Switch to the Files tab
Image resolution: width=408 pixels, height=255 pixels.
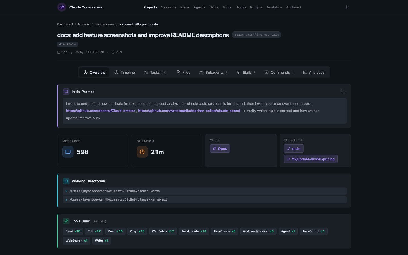coord(183,72)
